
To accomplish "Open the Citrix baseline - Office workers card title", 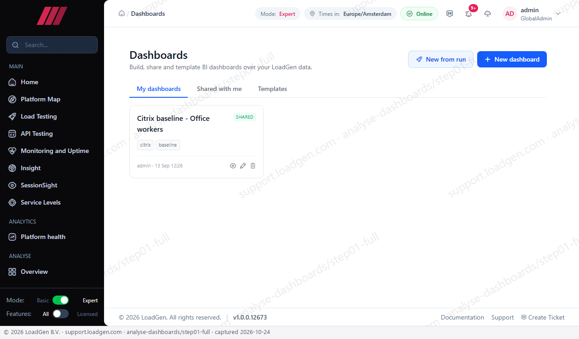I will [173, 124].
